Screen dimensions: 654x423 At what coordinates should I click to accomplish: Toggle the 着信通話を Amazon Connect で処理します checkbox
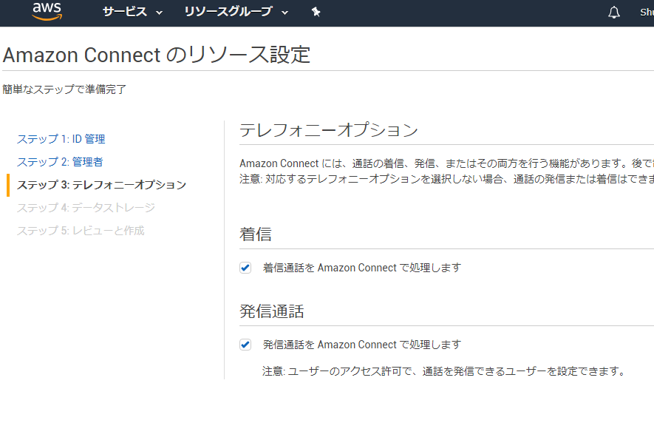pyautogui.click(x=245, y=268)
